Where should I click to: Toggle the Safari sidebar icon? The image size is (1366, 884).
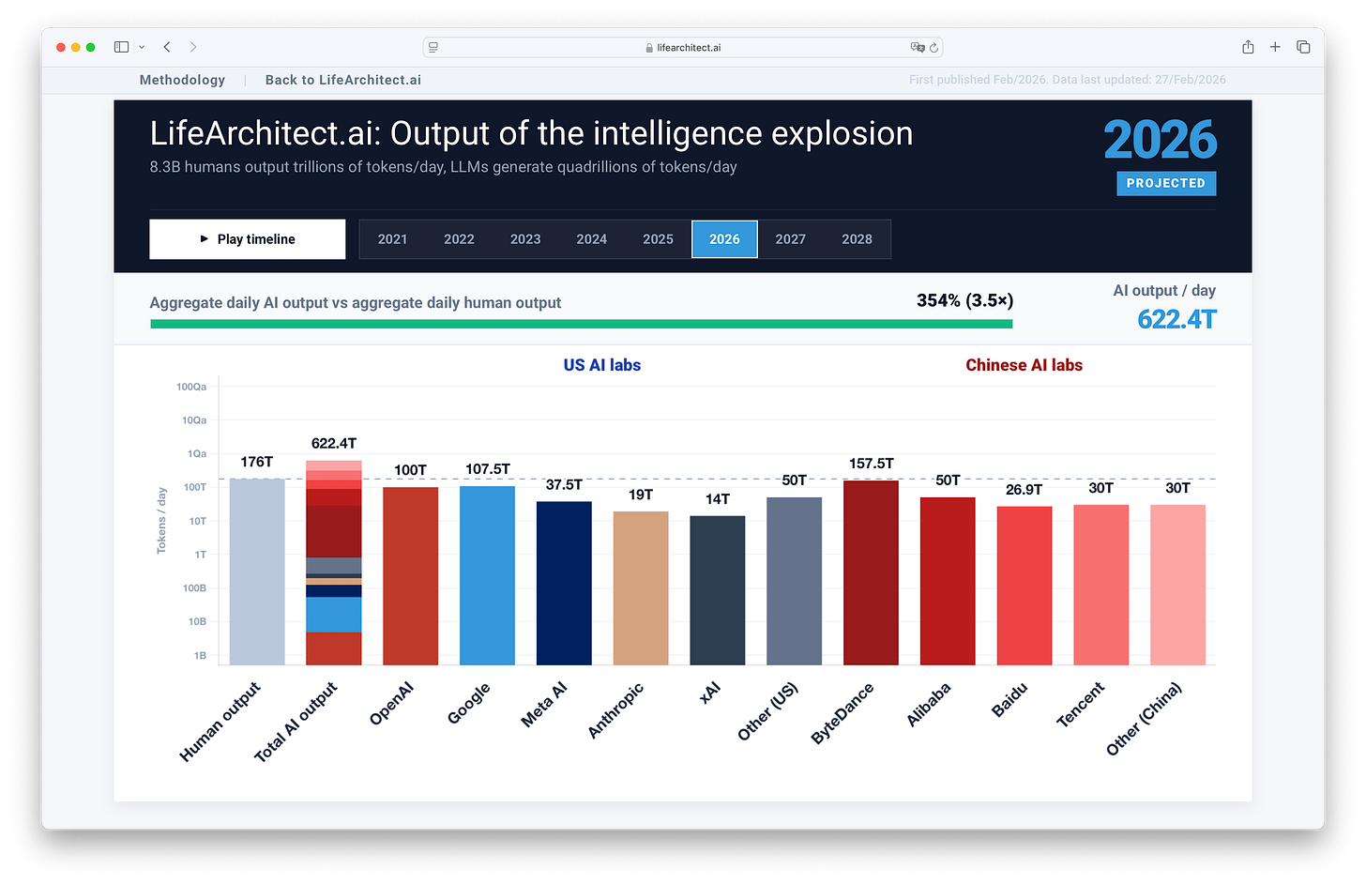(x=121, y=47)
